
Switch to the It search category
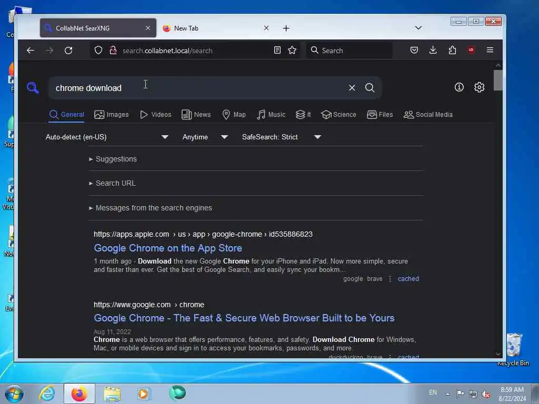pos(303,114)
